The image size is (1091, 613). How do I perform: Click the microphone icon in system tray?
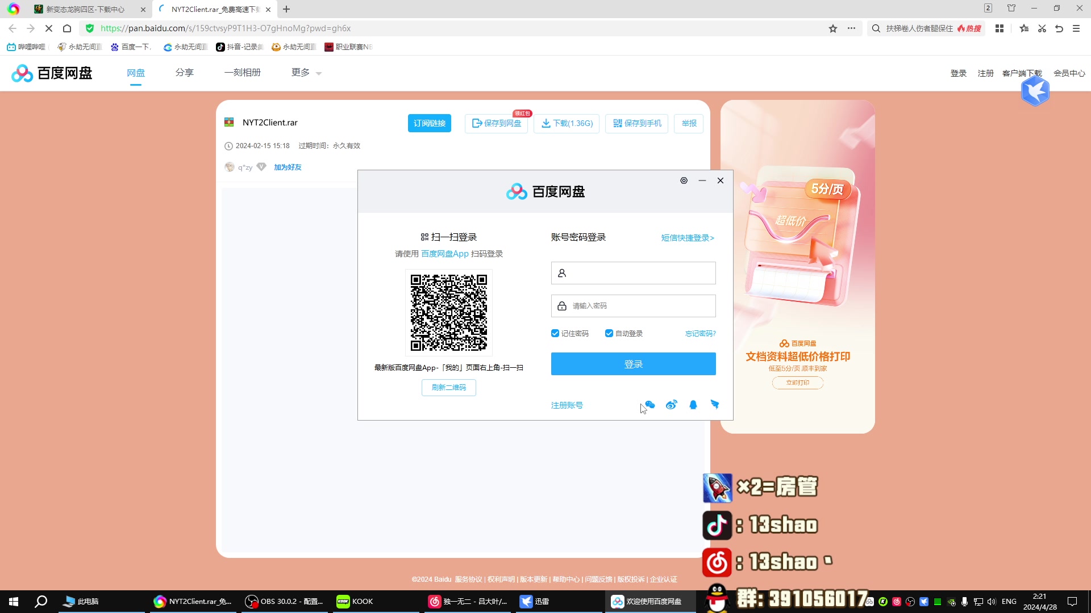coord(964,602)
